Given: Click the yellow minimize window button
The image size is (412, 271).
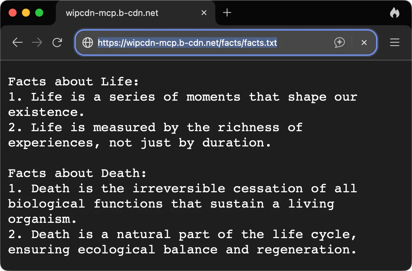Looking at the screenshot, I should 26,13.
